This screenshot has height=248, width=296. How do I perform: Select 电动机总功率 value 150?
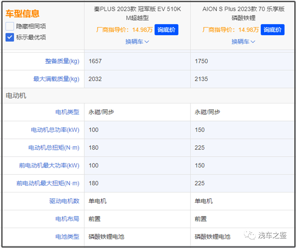(x=200, y=130)
